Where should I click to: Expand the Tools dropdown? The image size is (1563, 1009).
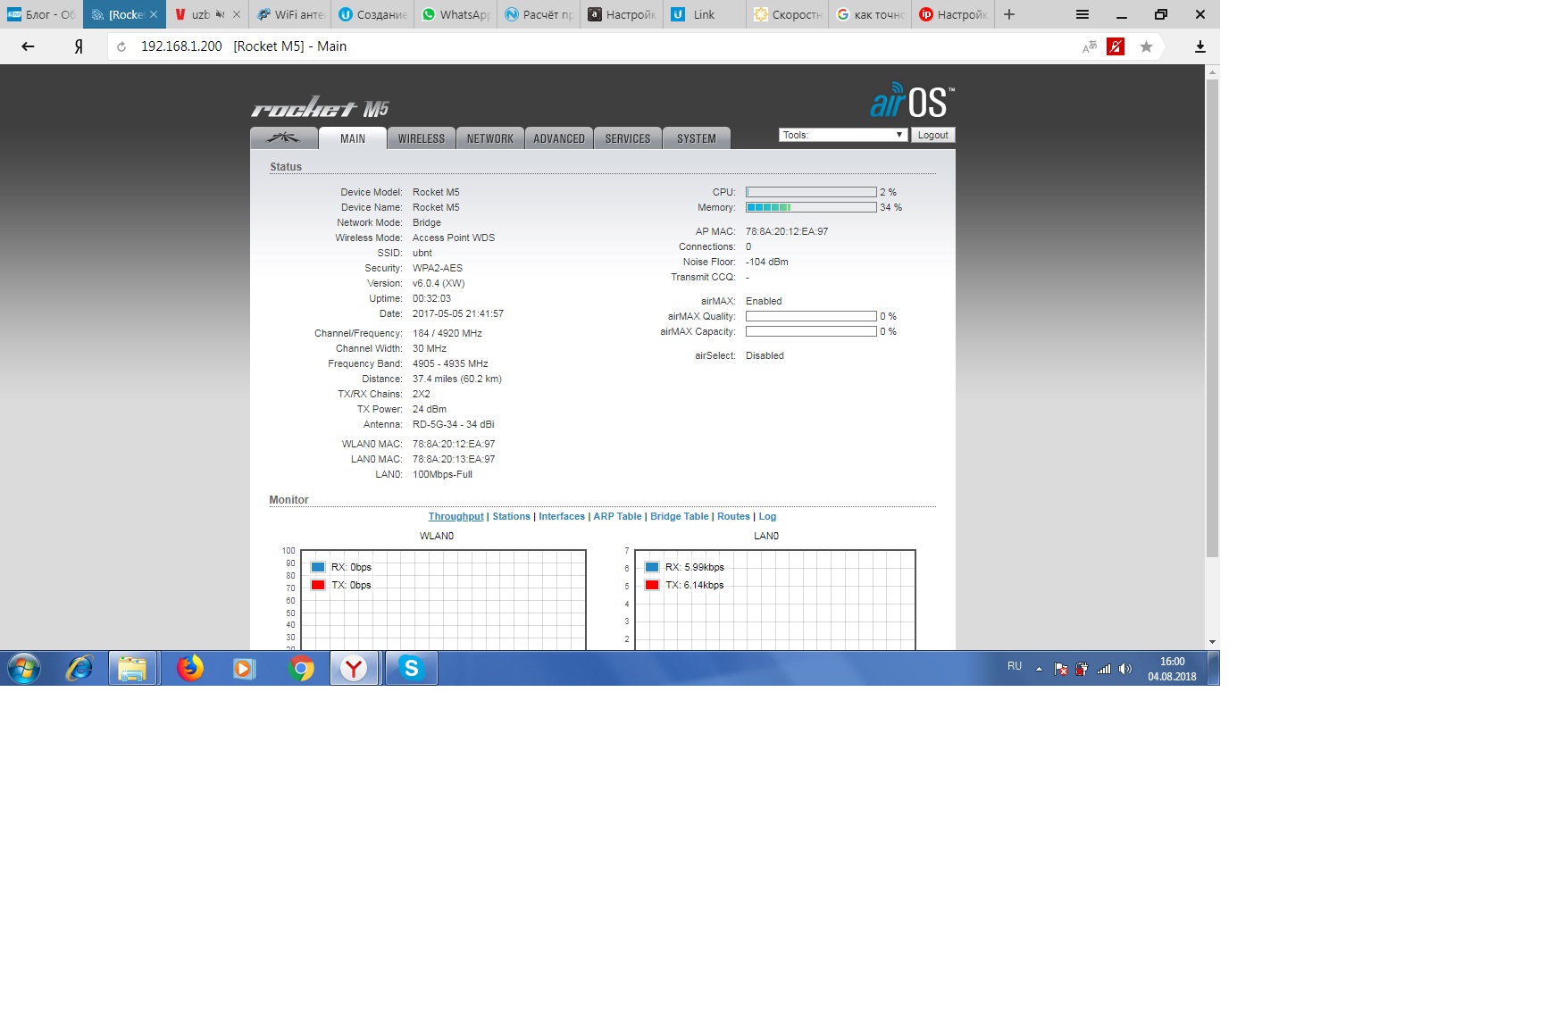click(x=843, y=135)
